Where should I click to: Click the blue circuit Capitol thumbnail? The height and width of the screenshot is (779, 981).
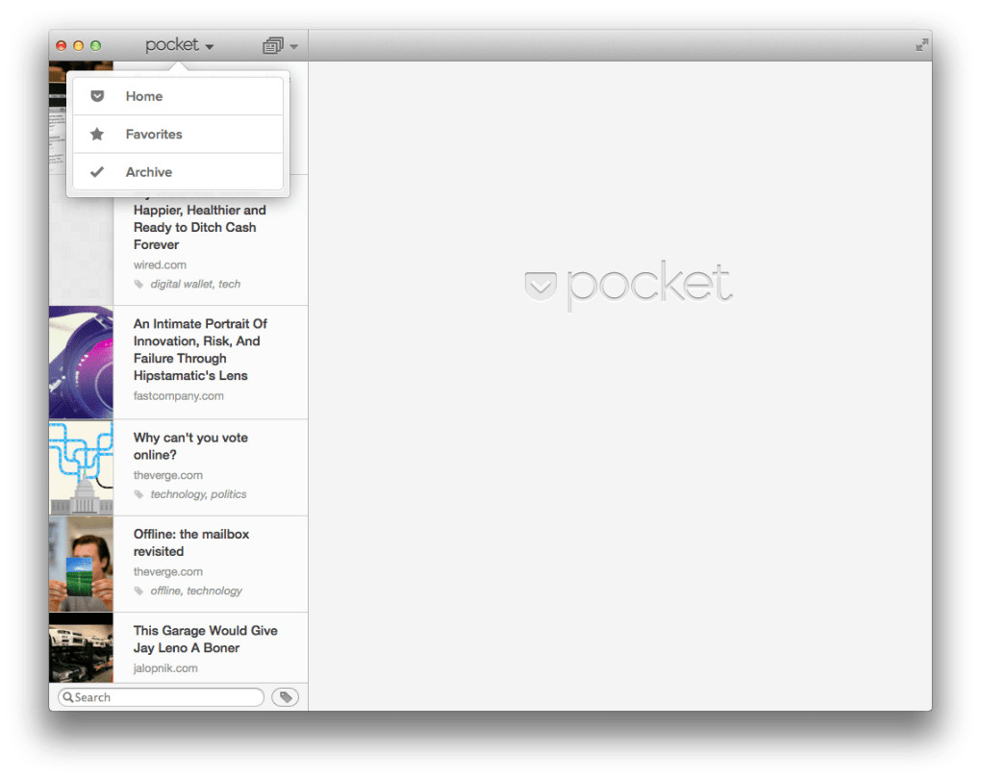(x=82, y=468)
